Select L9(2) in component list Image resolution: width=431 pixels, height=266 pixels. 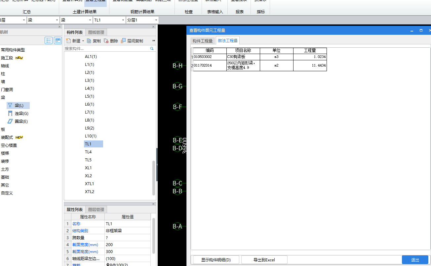pos(90,128)
